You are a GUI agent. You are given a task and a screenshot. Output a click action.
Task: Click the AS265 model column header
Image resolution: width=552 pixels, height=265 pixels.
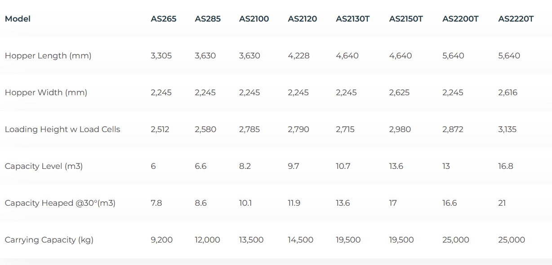[x=164, y=19]
